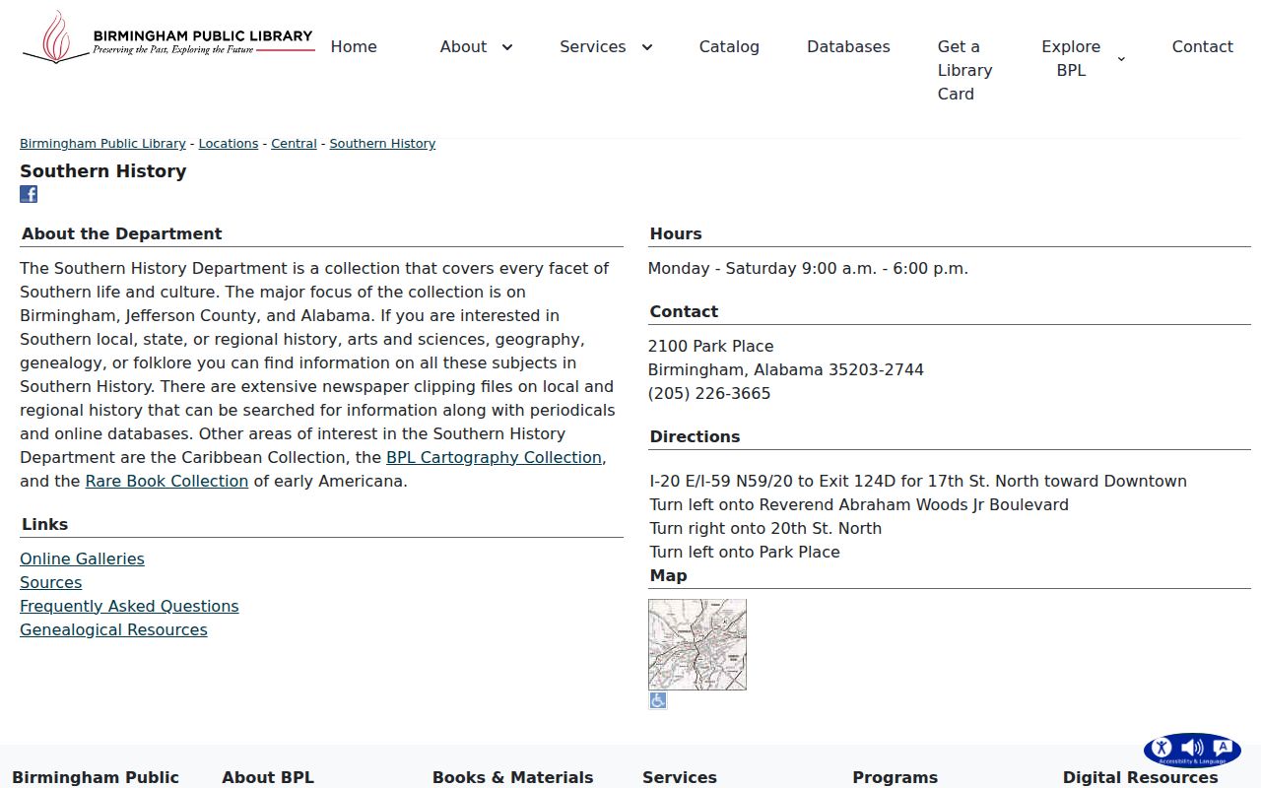Expand the About menu chevron
Viewport: 1261px width, 788px height.
point(507,47)
